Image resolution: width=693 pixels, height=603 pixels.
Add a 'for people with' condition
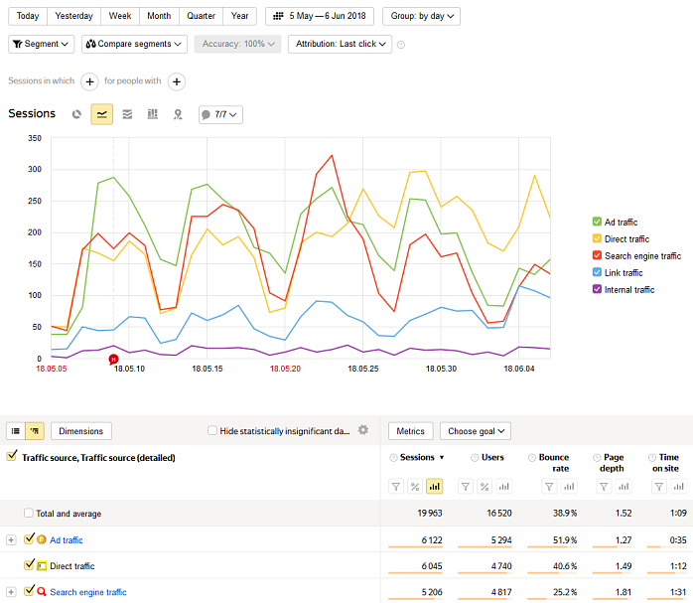pyautogui.click(x=177, y=81)
